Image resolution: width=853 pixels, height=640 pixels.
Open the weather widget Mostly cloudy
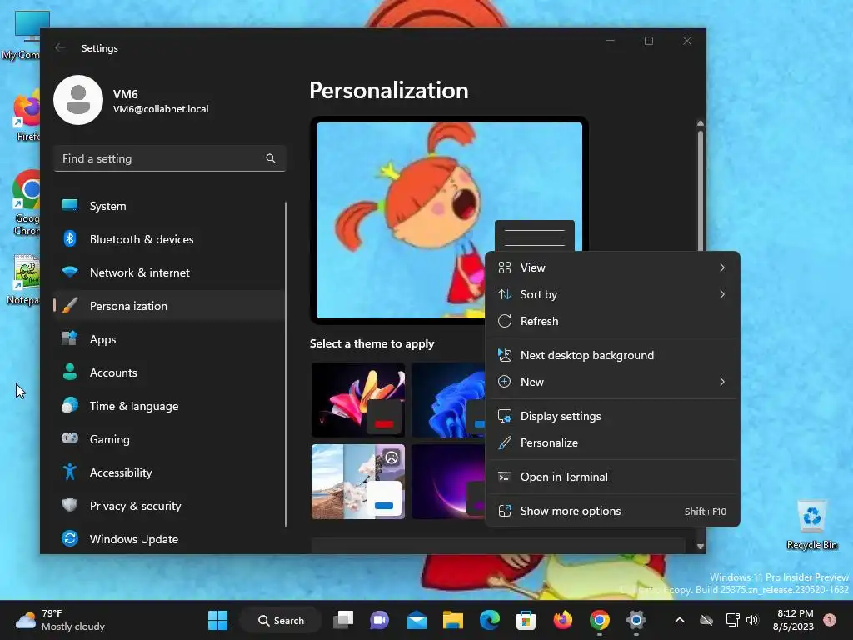click(60, 620)
